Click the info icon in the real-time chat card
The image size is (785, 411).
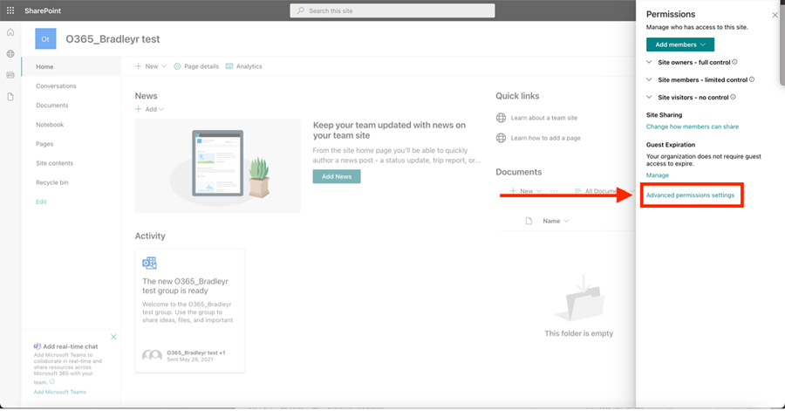pyautogui.click(x=52, y=381)
